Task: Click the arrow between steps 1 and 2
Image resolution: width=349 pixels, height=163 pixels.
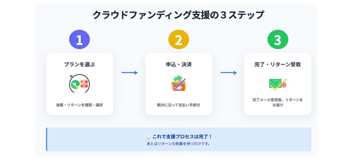Action: point(130,73)
